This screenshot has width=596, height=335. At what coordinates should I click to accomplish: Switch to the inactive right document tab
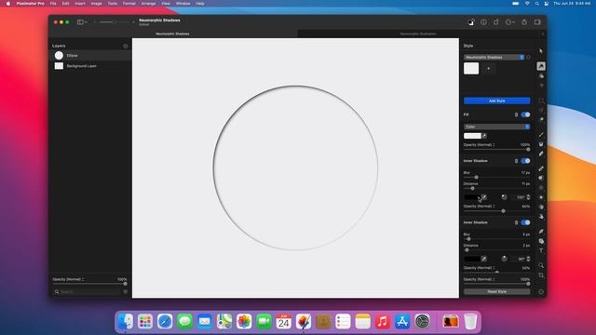pos(418,33)
